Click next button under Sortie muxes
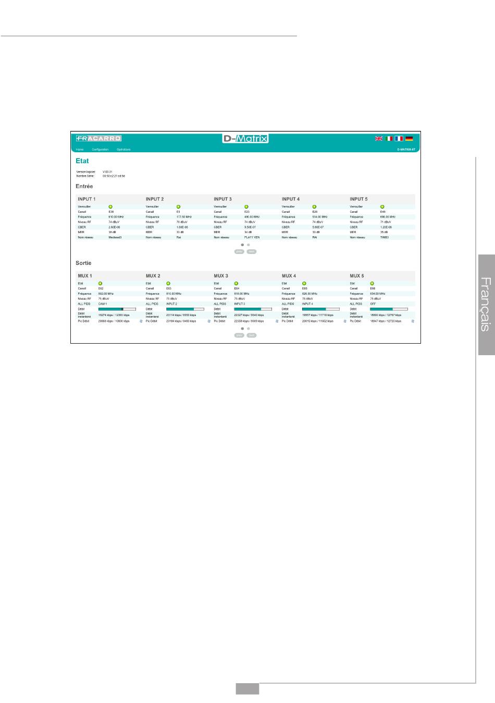The width and height of the screenshot is (495, 703). pyautogui.click(x=252, y=335)
